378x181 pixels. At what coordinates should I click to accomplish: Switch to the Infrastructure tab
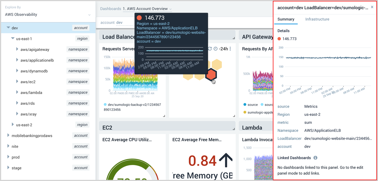tap(317, 19)
